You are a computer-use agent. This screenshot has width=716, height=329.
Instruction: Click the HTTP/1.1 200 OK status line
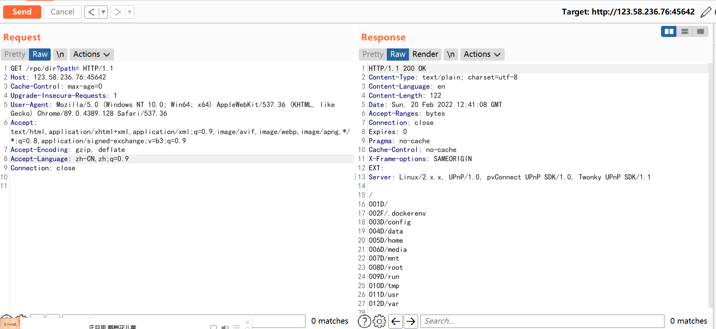click(x=397, y=69)
